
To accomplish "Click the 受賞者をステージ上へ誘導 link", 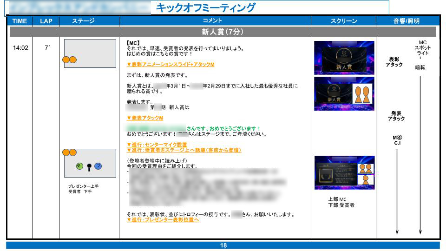I will 184,150.
